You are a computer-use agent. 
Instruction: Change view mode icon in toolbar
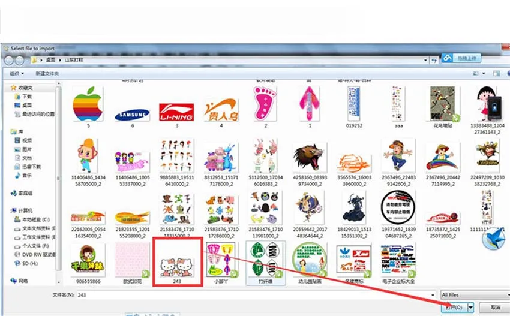pos(476,74)
